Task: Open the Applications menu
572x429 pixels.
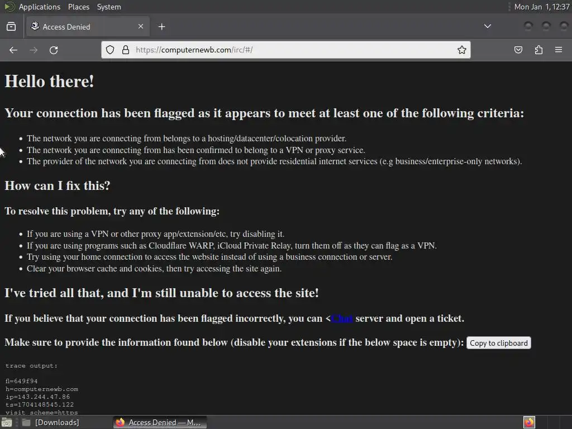Action: point(40,7)
